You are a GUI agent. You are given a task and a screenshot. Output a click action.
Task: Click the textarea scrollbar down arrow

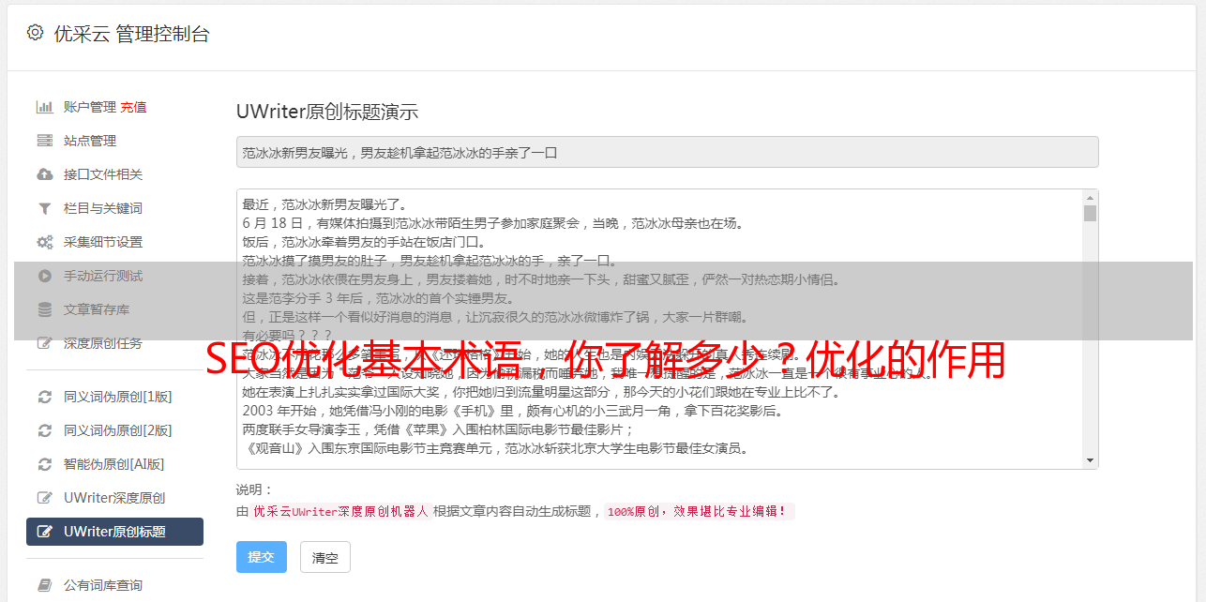point(1090,460)
